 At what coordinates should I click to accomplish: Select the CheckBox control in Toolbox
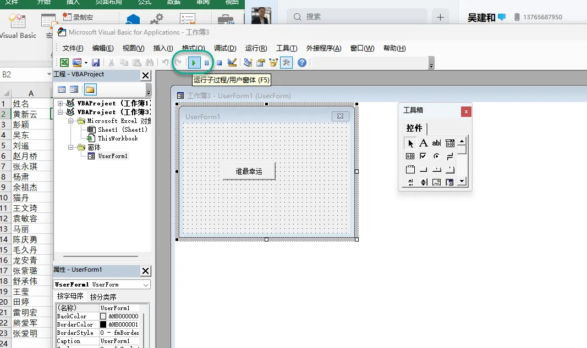pyautogui.click(x=424, y=156)
